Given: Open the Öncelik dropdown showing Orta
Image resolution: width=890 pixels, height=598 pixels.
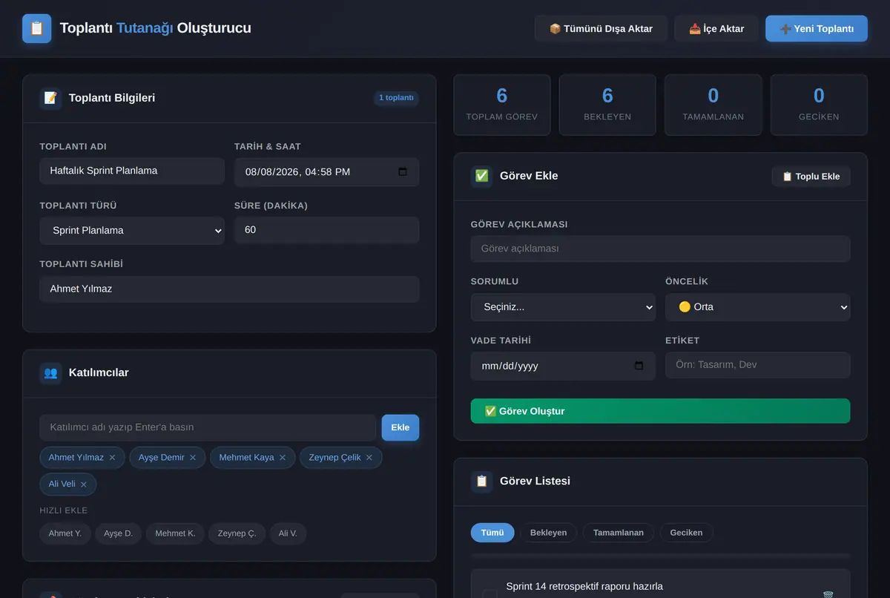Looking at the screenshot, I should click(758, 307).
